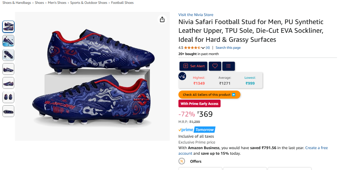Open the (4) ratings count link
This screenshot has height=170, width=345.
pyautogui.click(x=208, y=48)
